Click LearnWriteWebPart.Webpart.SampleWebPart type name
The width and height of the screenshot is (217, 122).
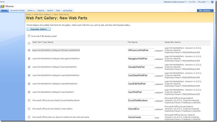click(54, 67)
